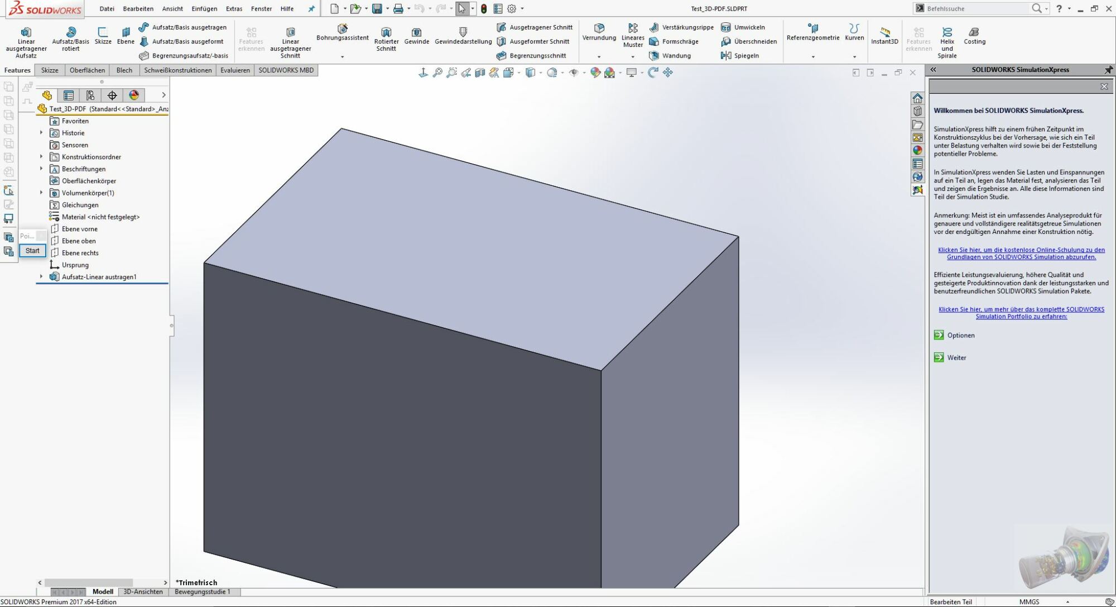Select the Überschneiden tool

click(x=749, y=41)
